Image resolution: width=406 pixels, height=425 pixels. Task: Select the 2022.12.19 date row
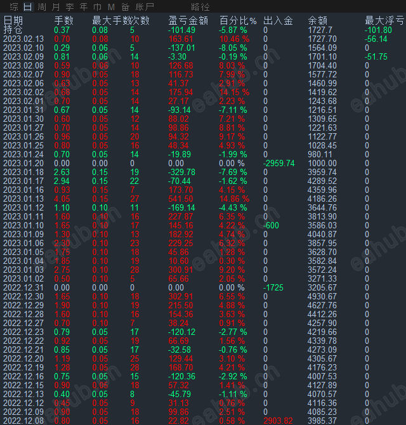pos(23,367)
